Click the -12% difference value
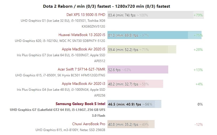Viewport: 217px width, 135px height. click(198, 124)
